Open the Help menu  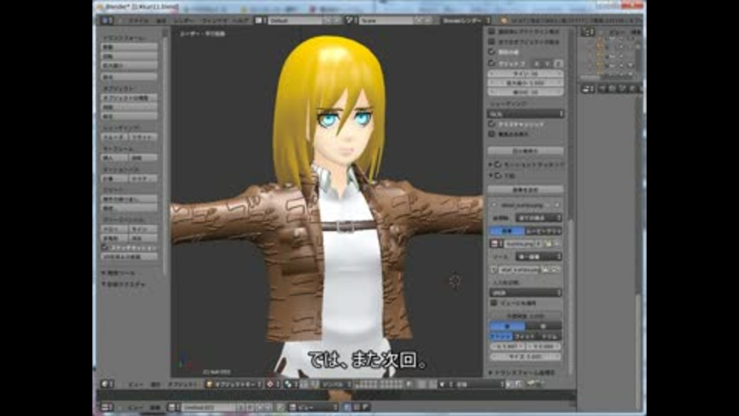coord(240,20)
